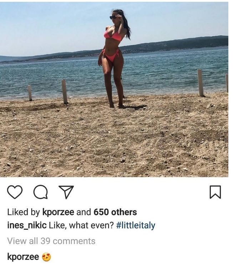Screen dimensions: 233x267
Task: Tap the sky area of photo
Action: [51, 25]
